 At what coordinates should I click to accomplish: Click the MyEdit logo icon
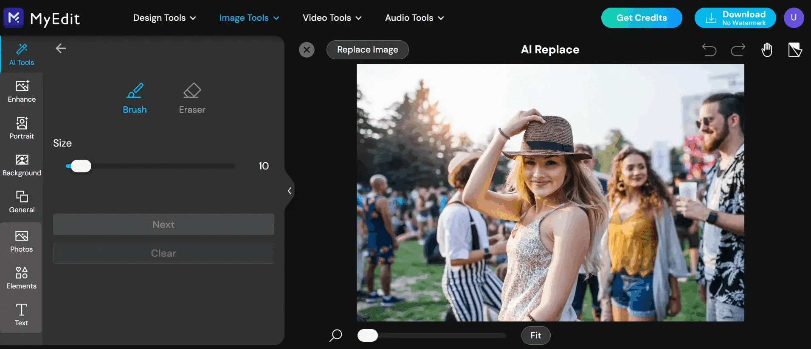click(x=14, y=18)
